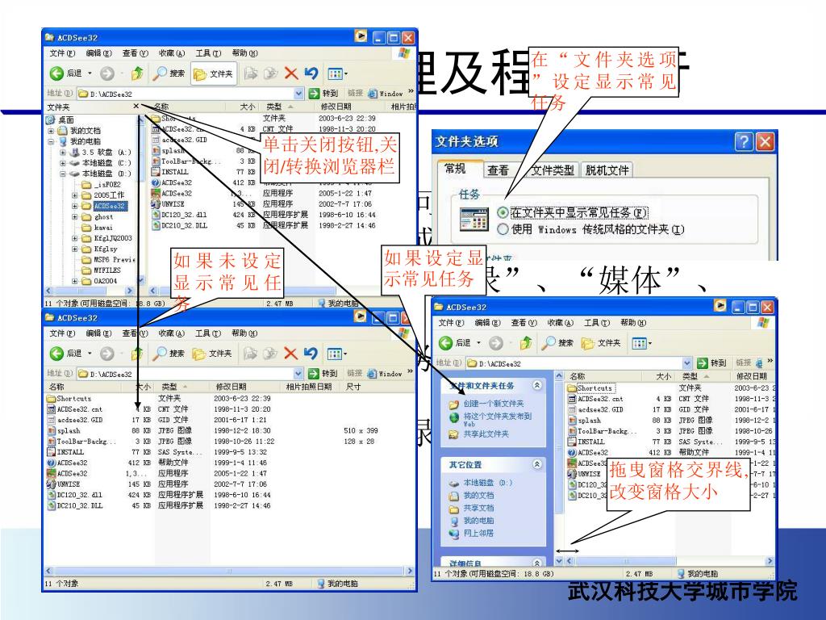The height and width of the screenshot is (620, 826).
Task: Click the help question-mark button in 文件夹选项 dialog
Action: [x=743, y=141]
